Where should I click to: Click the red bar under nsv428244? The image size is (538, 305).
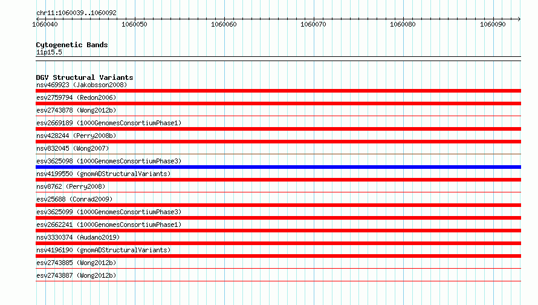[278, 142]
